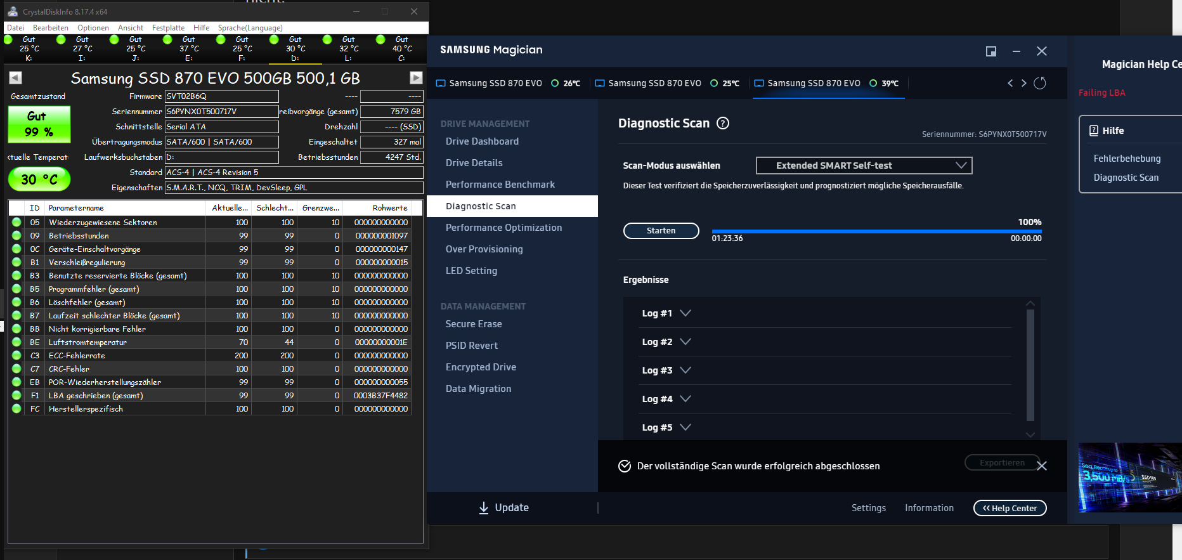Click the status dot for Luftstromtemperatur row

tap(16, 342)
